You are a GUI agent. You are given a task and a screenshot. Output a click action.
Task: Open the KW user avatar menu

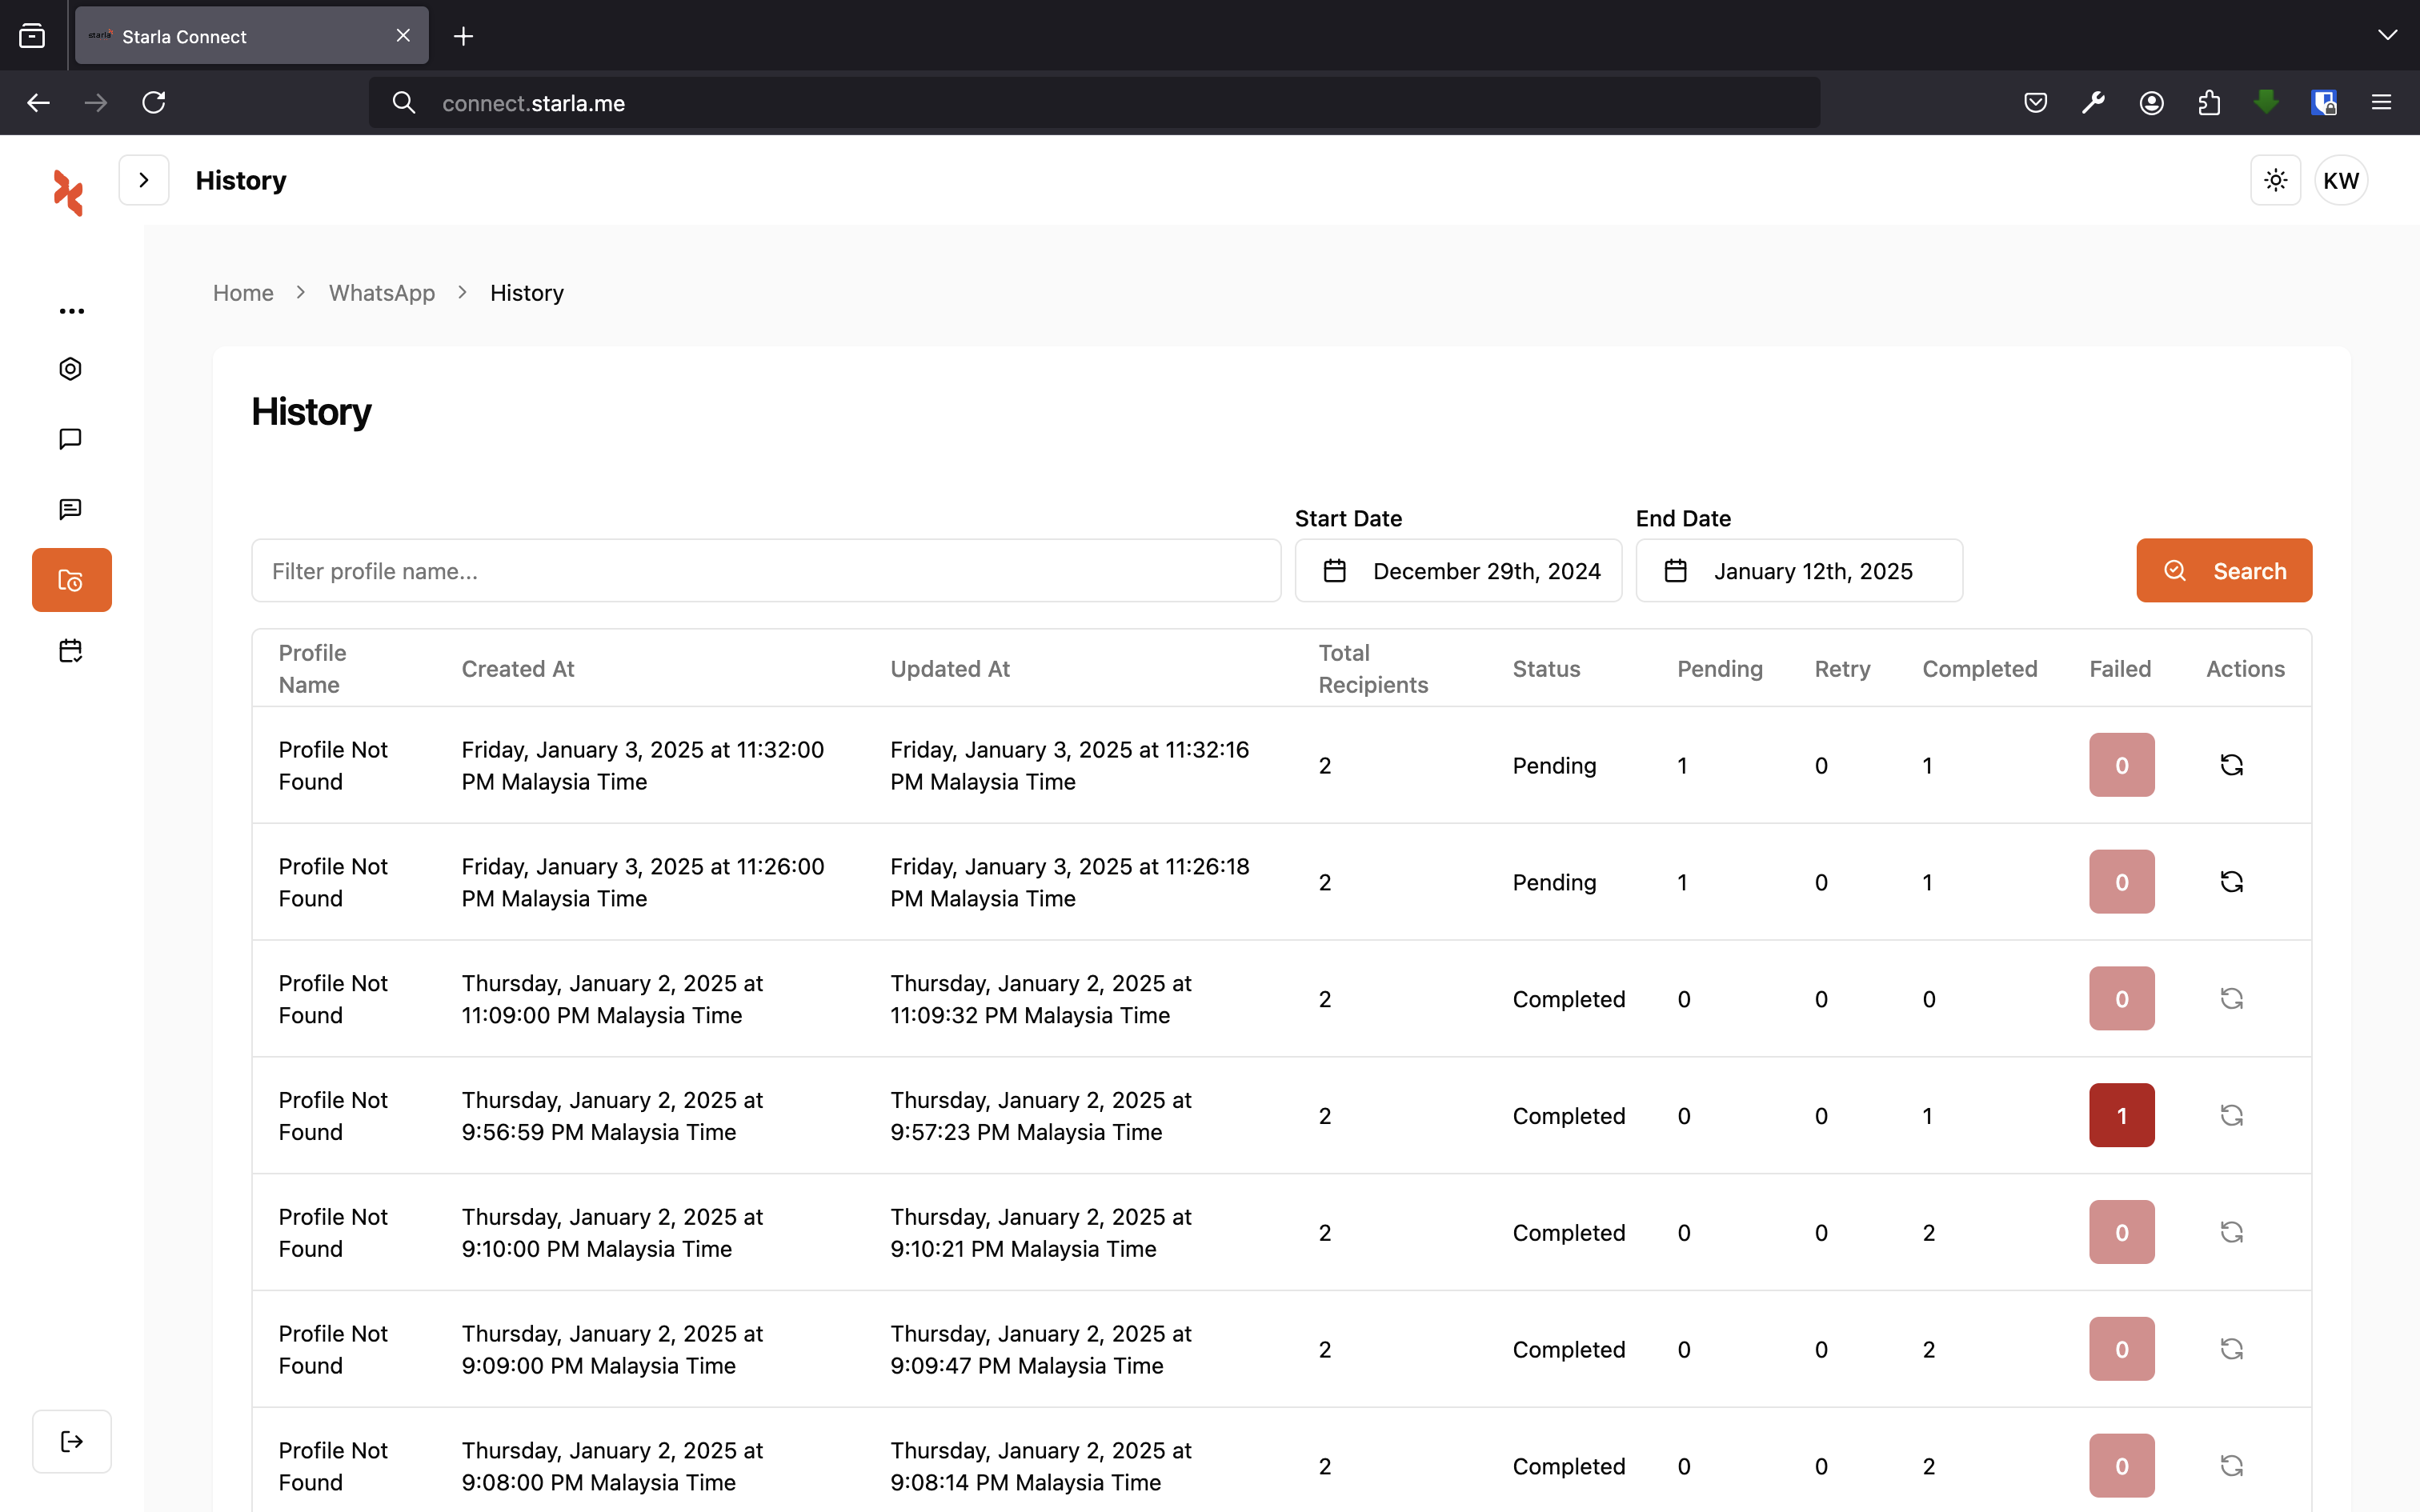[2341, 180]
